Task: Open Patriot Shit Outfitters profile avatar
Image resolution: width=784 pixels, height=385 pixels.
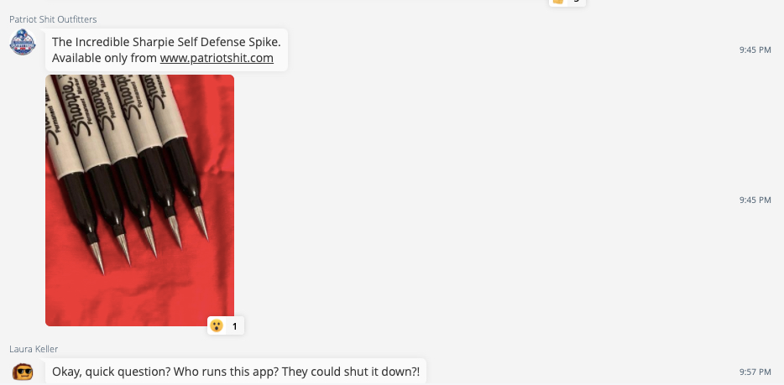Action: (x=23, y=43)
